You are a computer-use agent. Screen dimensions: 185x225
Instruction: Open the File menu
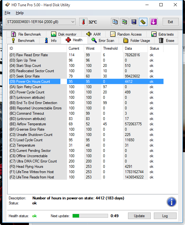[x=7, y=13]
